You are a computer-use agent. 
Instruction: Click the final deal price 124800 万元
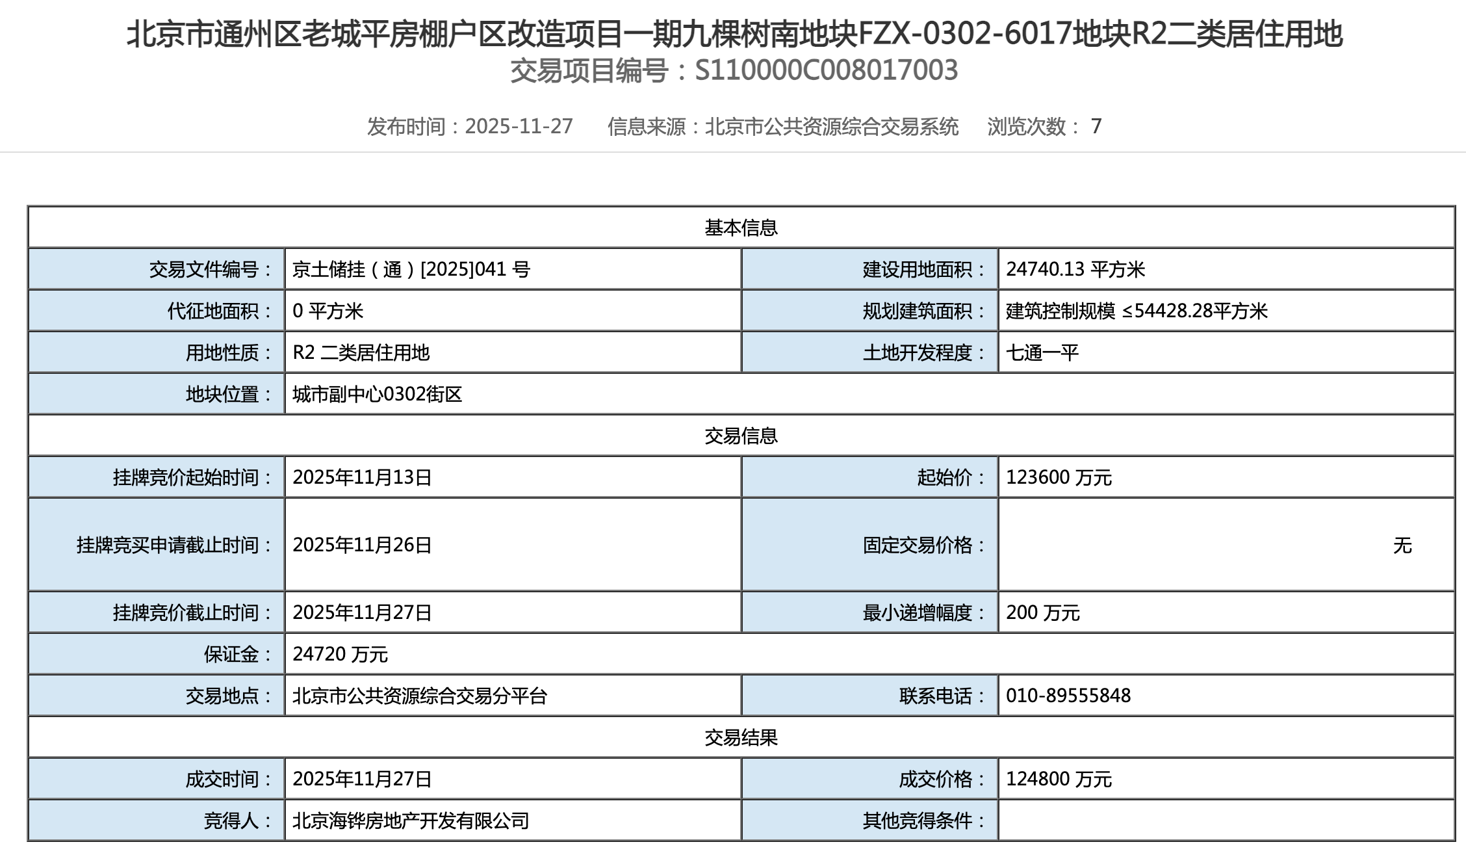(x=1059, y=779)
